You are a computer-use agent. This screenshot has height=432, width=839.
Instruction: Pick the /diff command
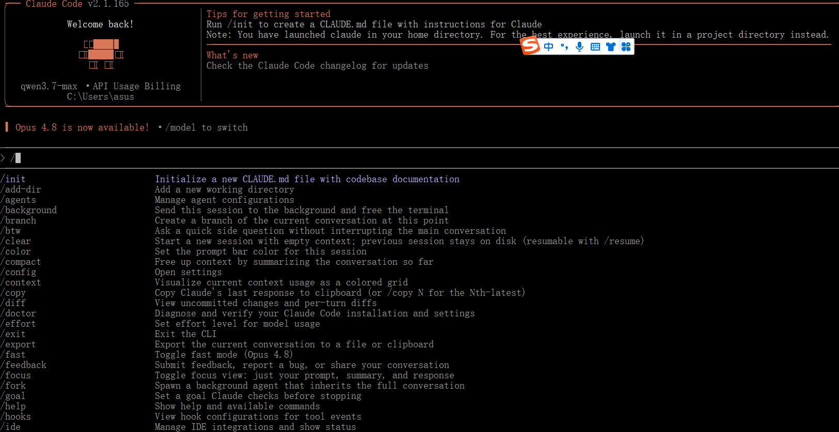13,303
